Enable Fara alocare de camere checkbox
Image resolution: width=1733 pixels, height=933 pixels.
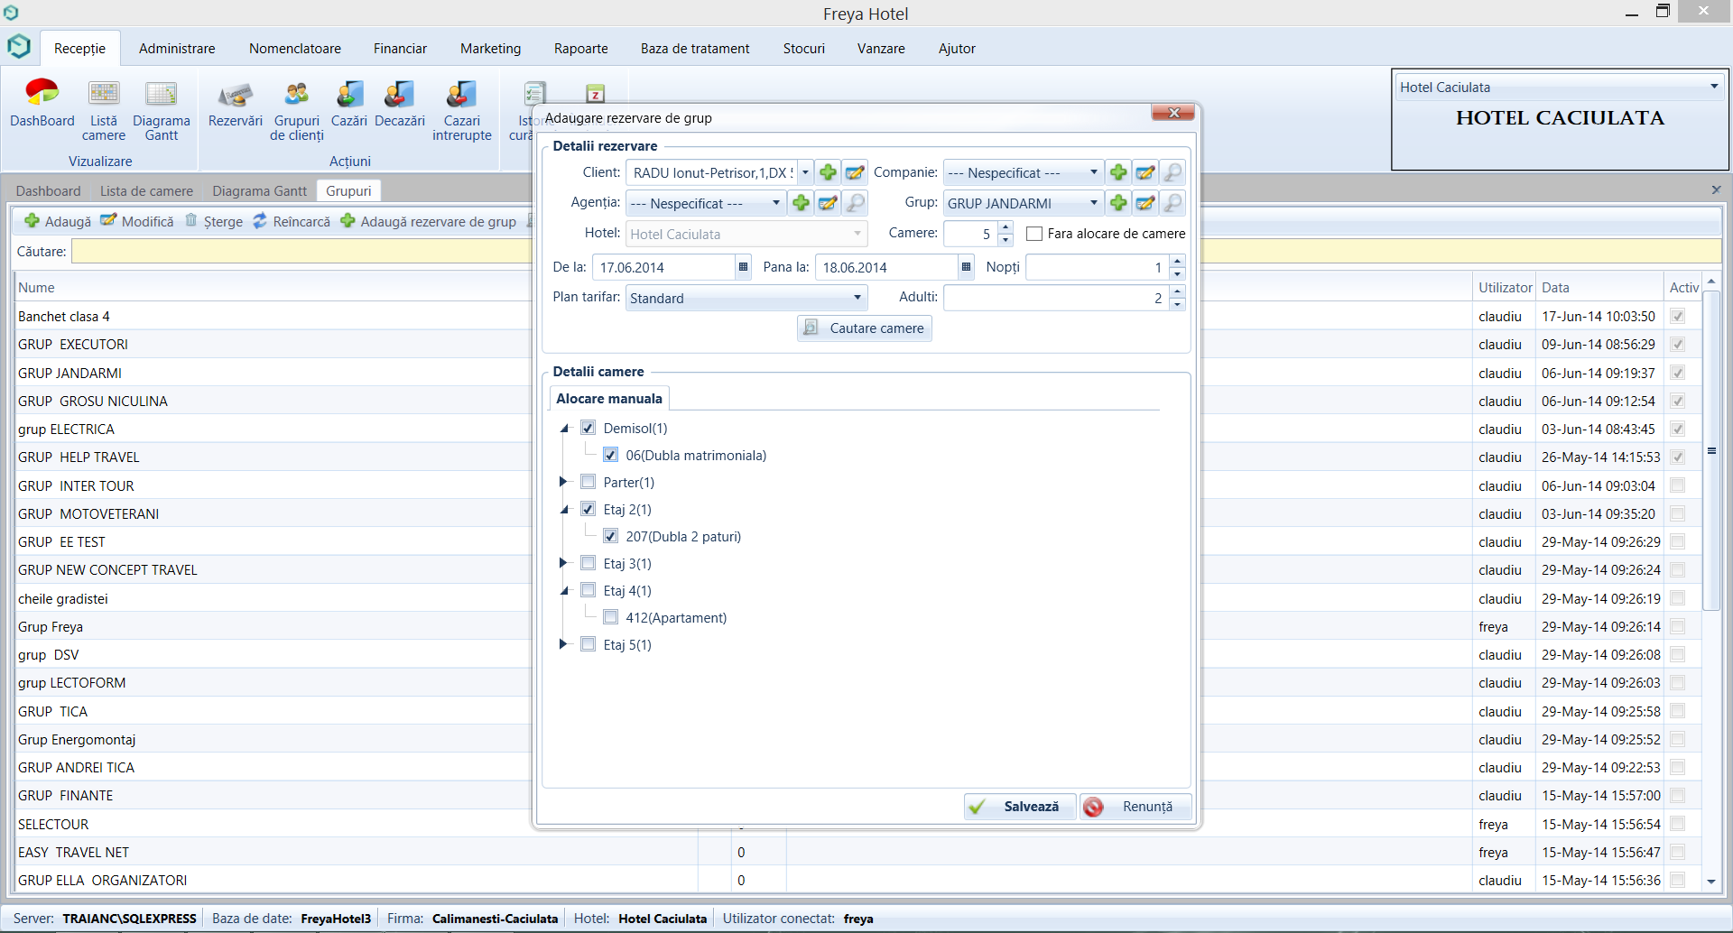click(1035, 234)
